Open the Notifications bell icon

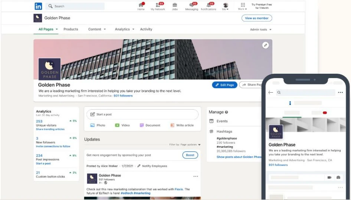pos(209,6)
